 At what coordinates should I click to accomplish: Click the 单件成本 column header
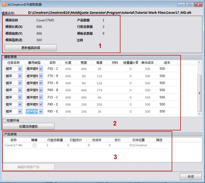coord(147,63)
